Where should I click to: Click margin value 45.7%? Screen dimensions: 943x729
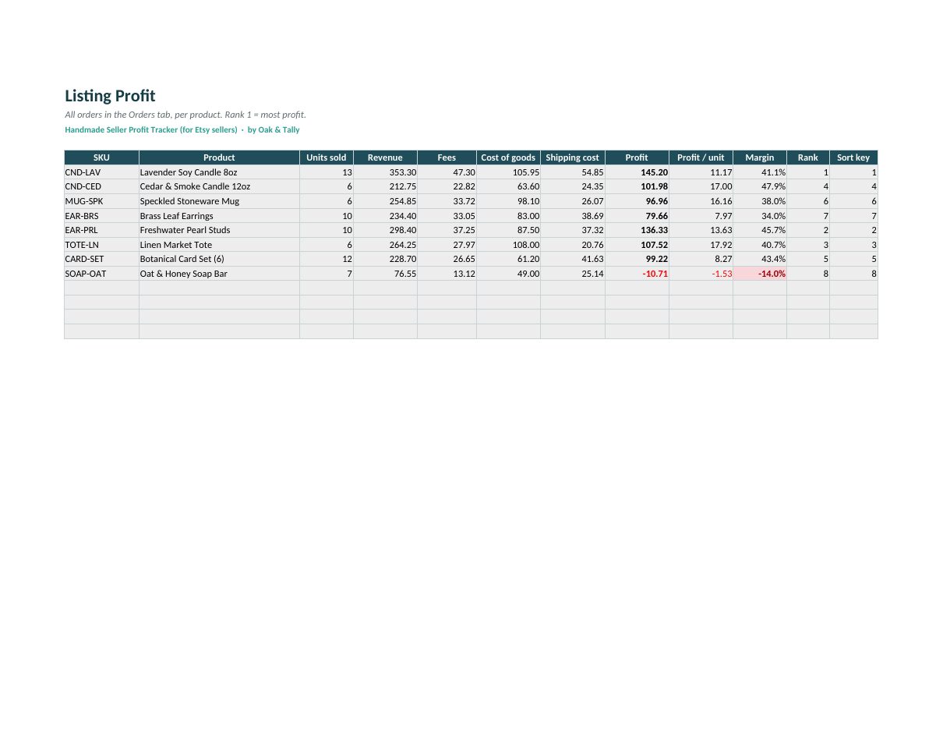point(760,230)
